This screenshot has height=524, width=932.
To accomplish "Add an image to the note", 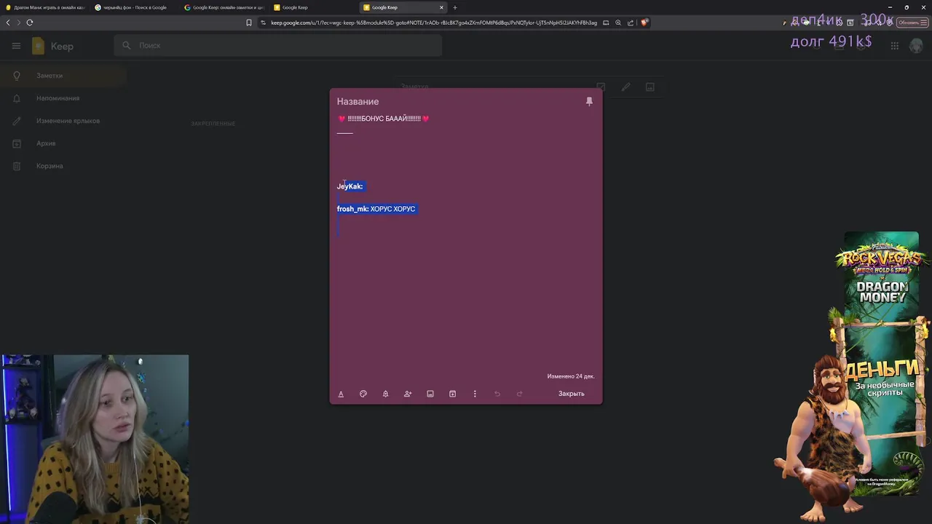I will [430, 394].
